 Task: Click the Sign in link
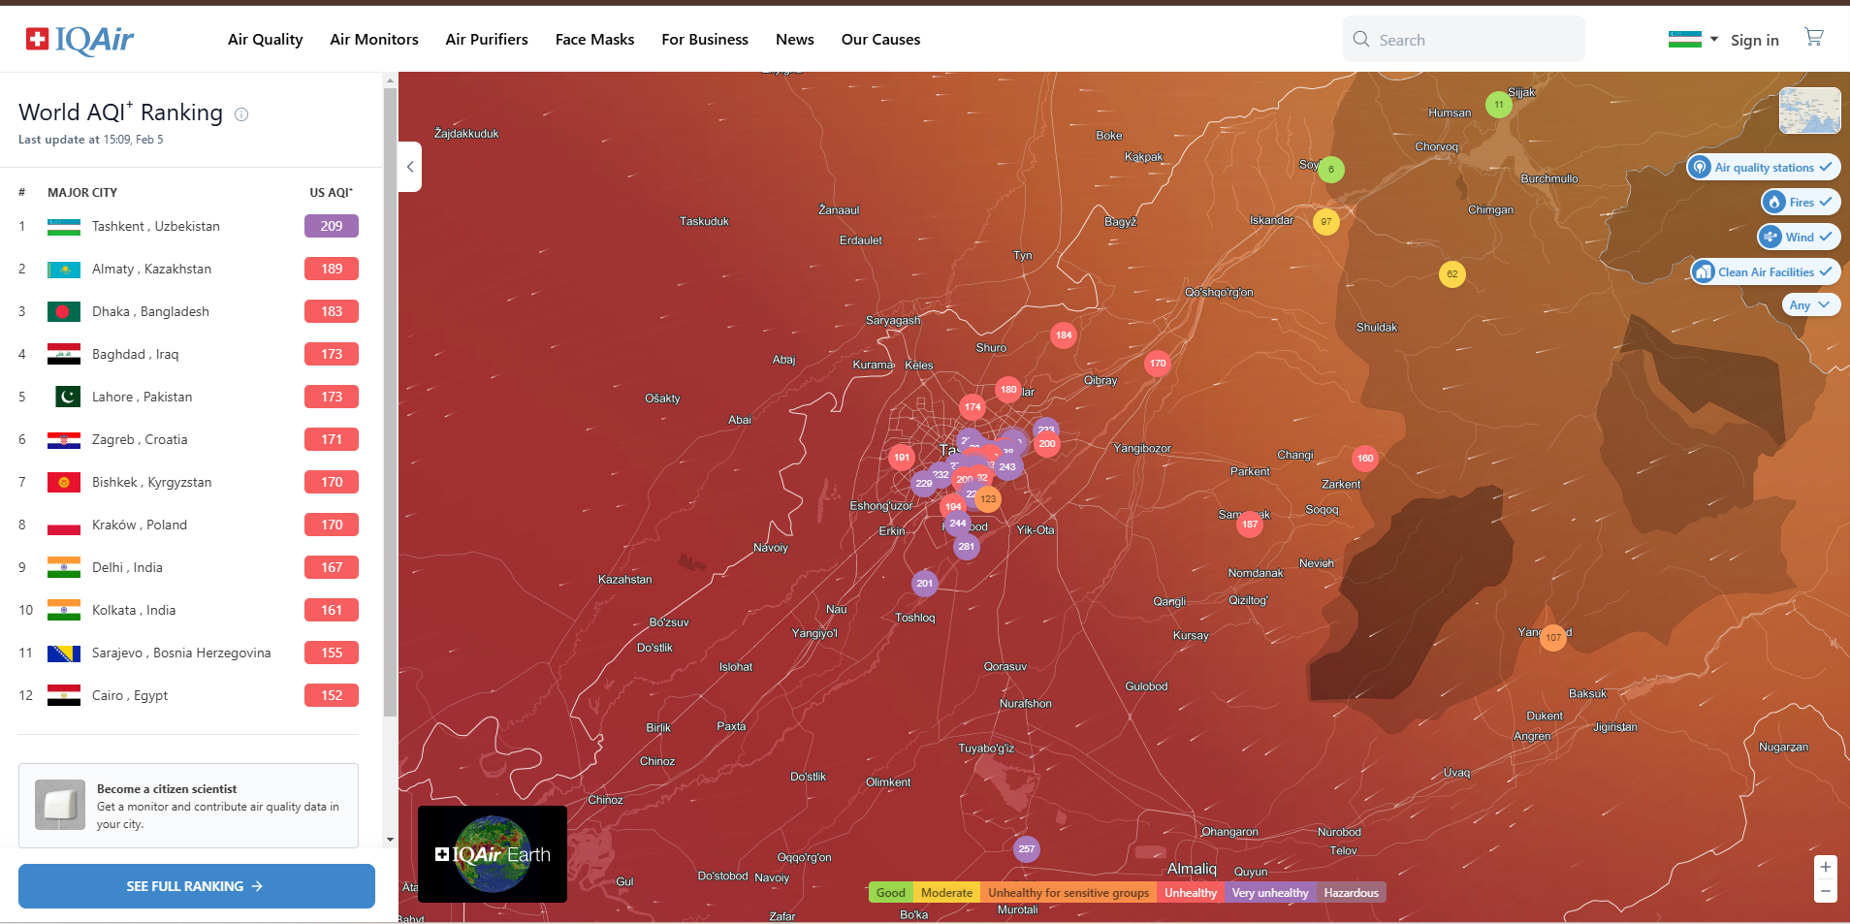coord(1754,40)
